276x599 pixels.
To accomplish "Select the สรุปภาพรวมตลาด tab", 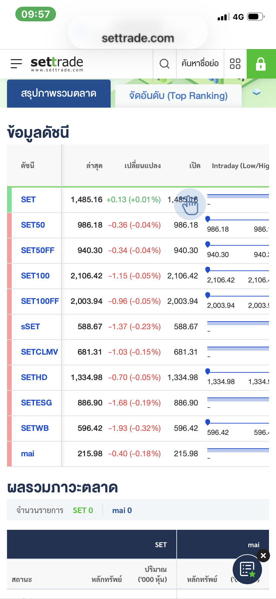I will click(x=59, y=94).
